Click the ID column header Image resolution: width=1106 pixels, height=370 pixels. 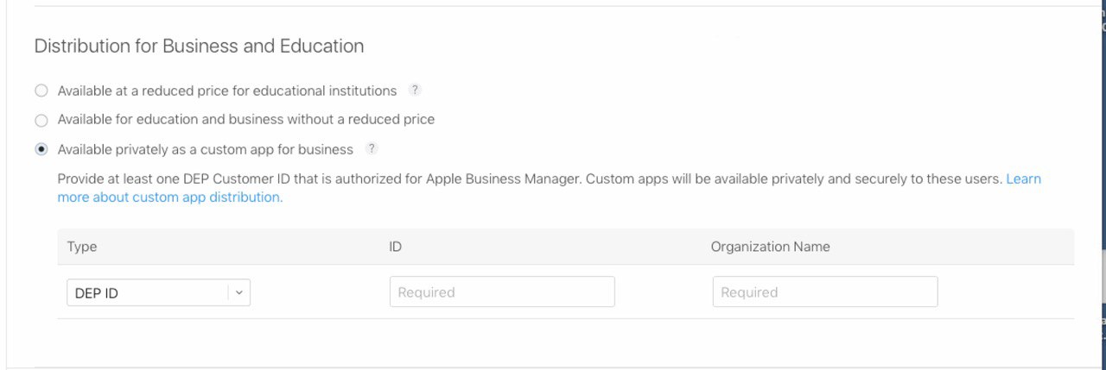396,247
